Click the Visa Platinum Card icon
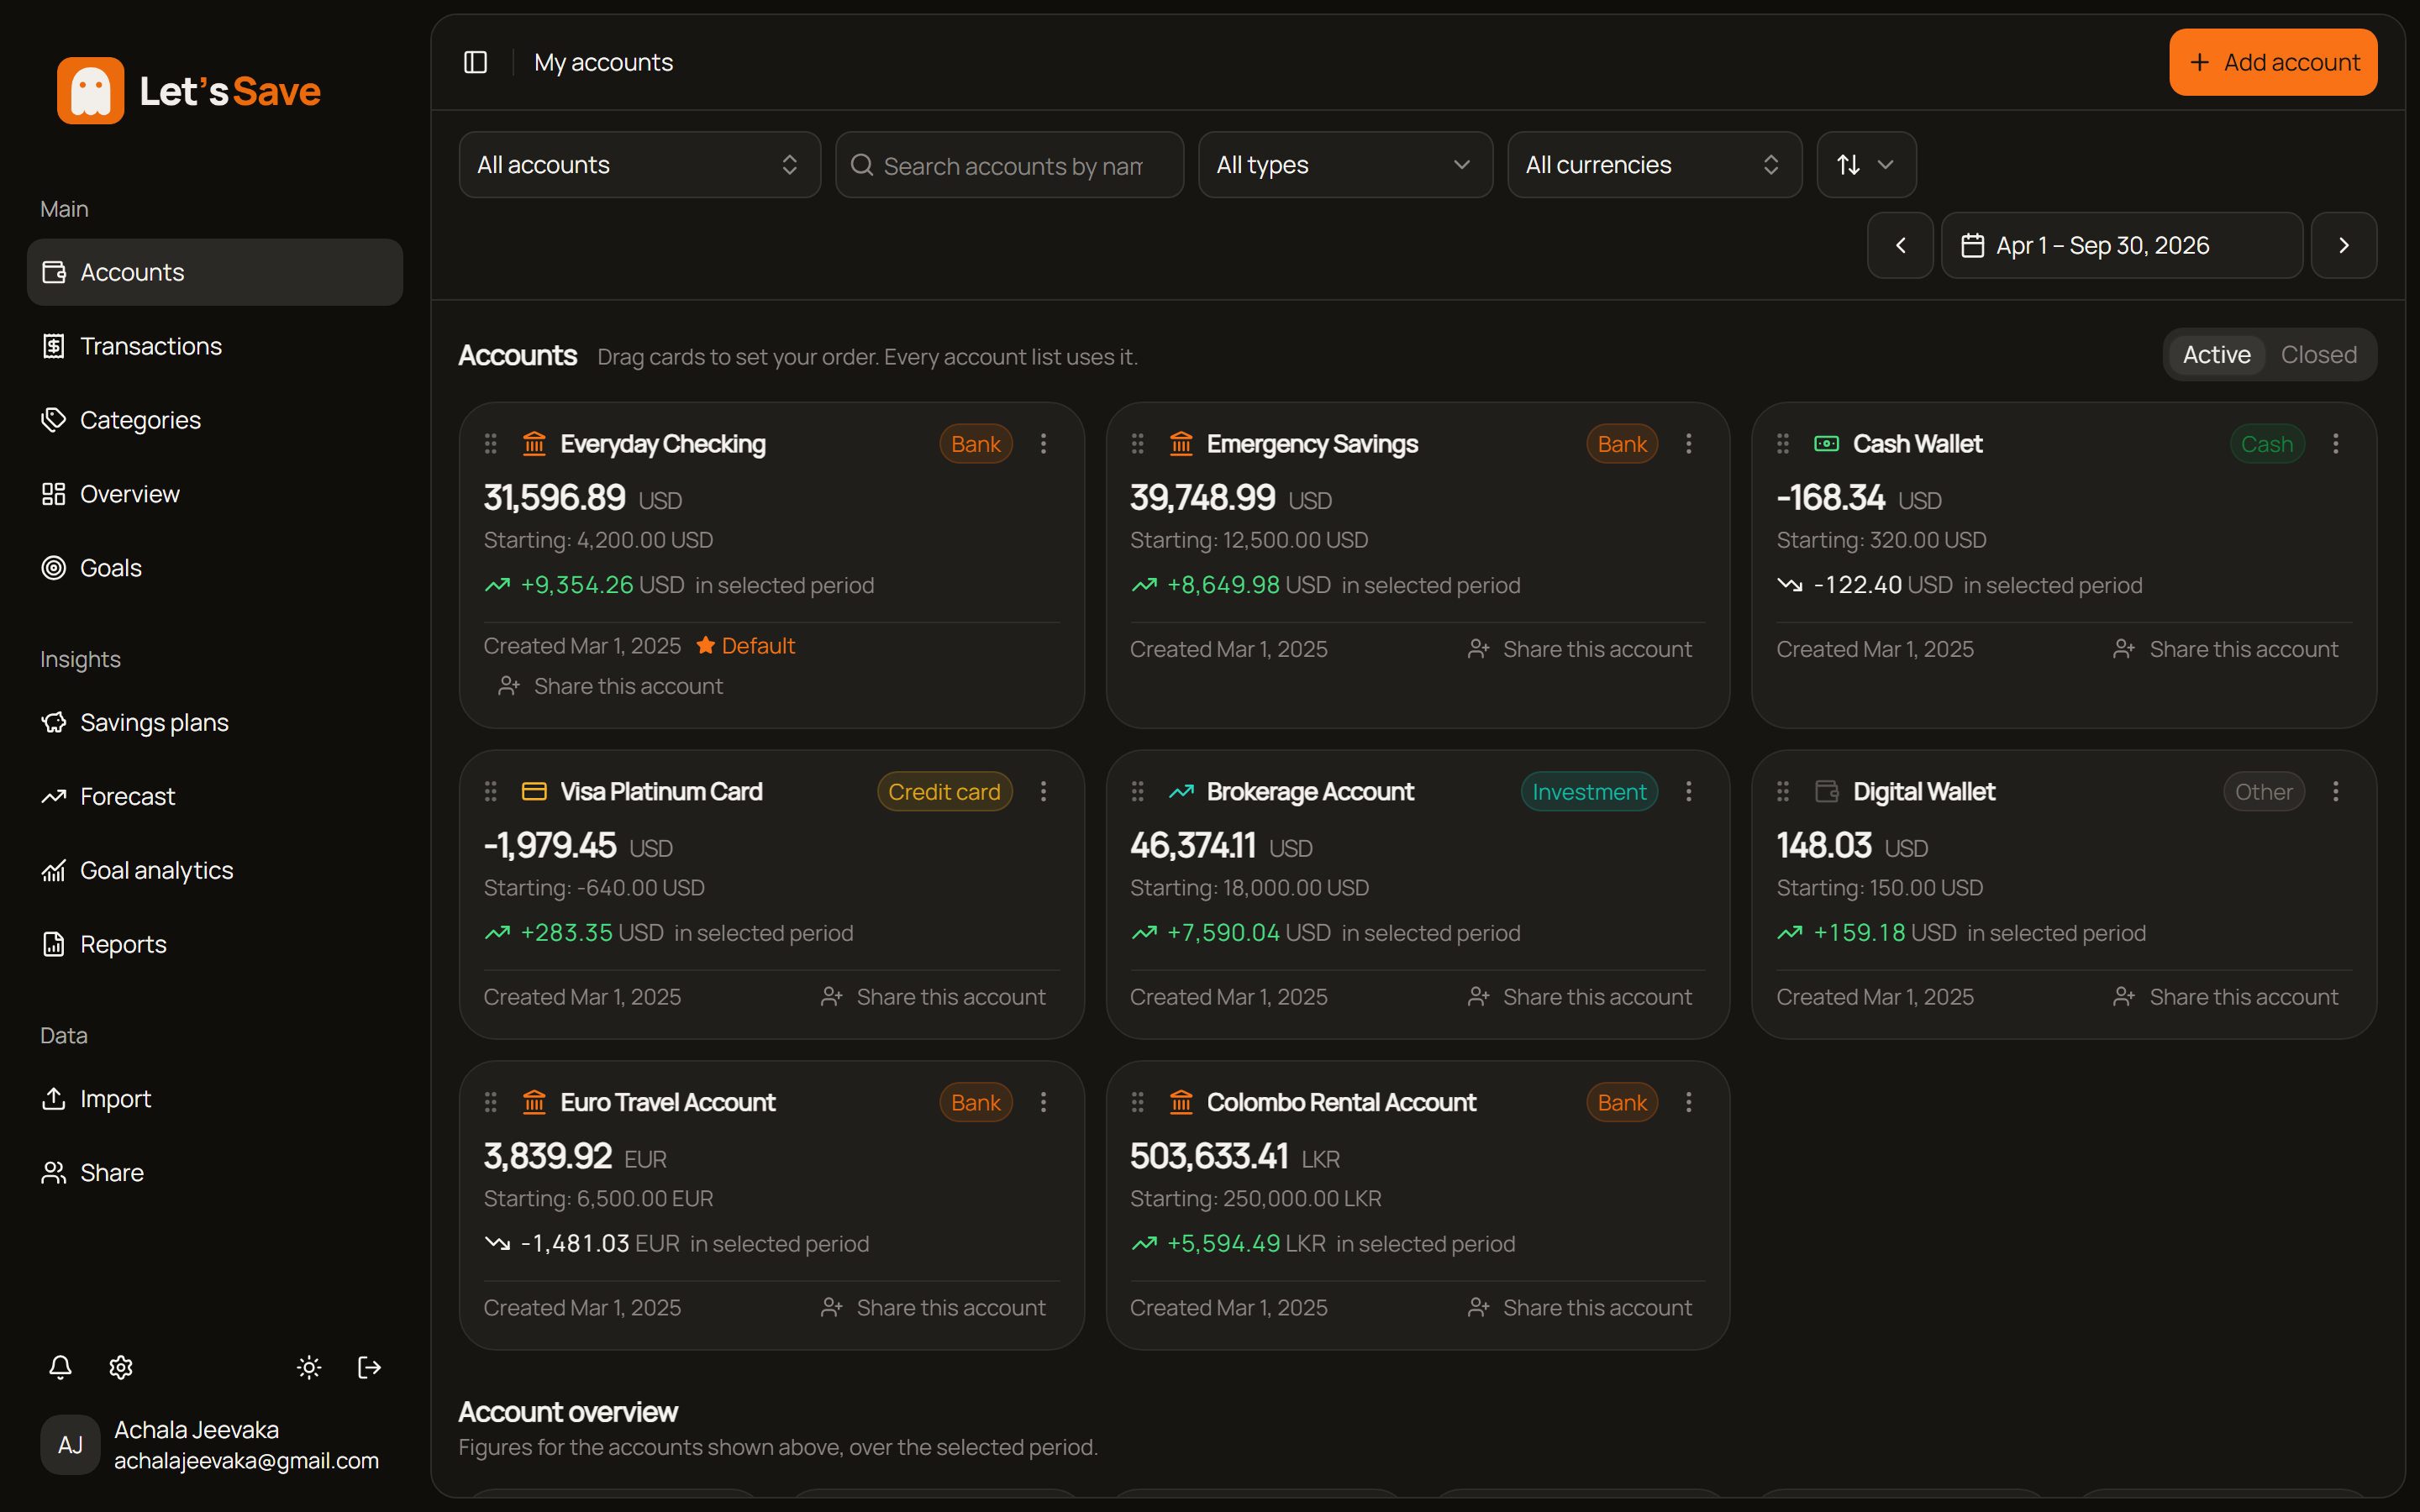Image resolution: width=2420 pixels, height=1512 pixels. tap(534, 791)
